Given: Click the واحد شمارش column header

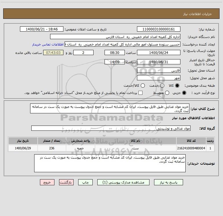Looking at the screenshot, I should 80,141.
